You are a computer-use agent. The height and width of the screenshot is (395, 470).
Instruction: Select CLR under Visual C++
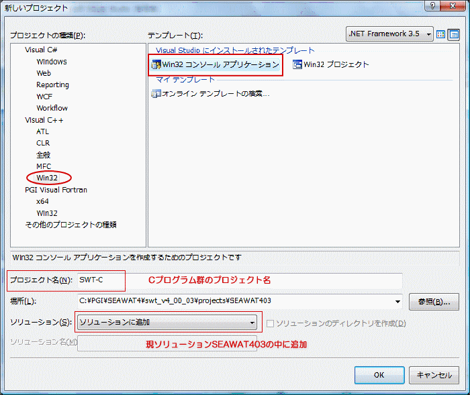coord(43,143)
